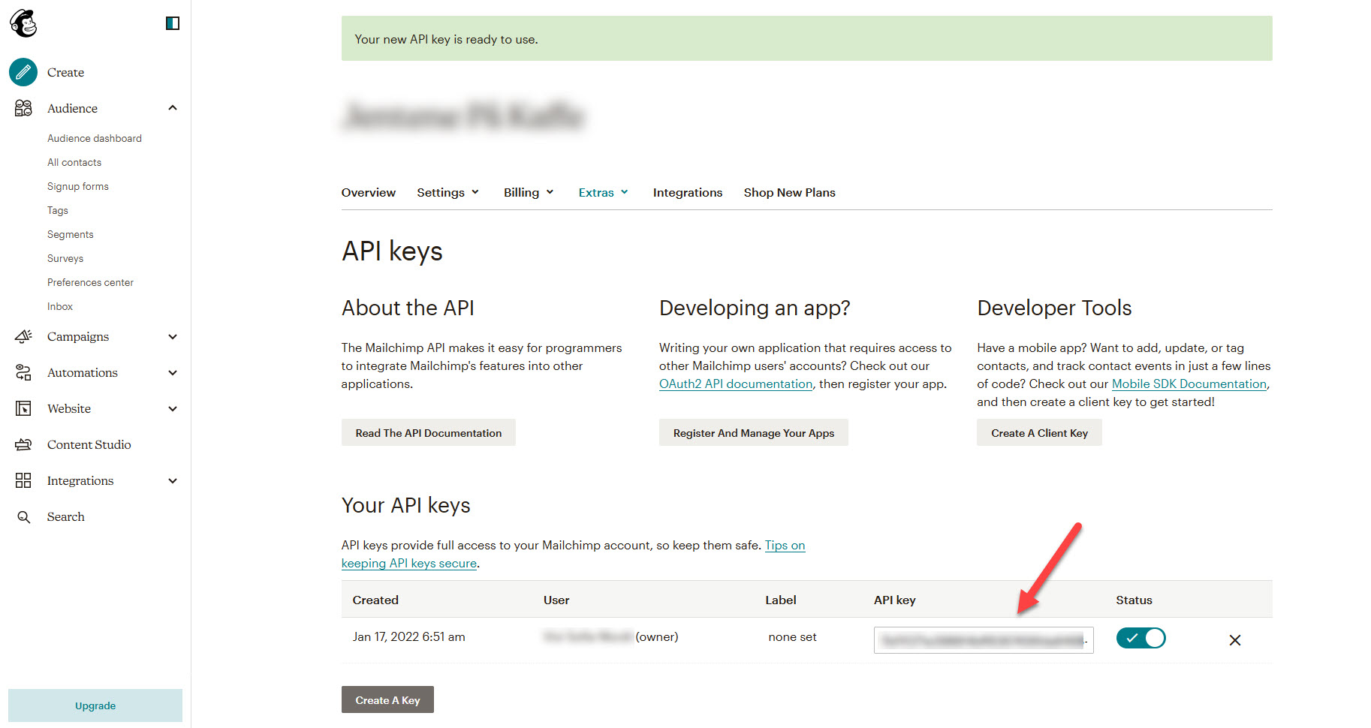Disable the API key status toggle
This screenshot has height=728, width=1371.
coord(1140,638)
